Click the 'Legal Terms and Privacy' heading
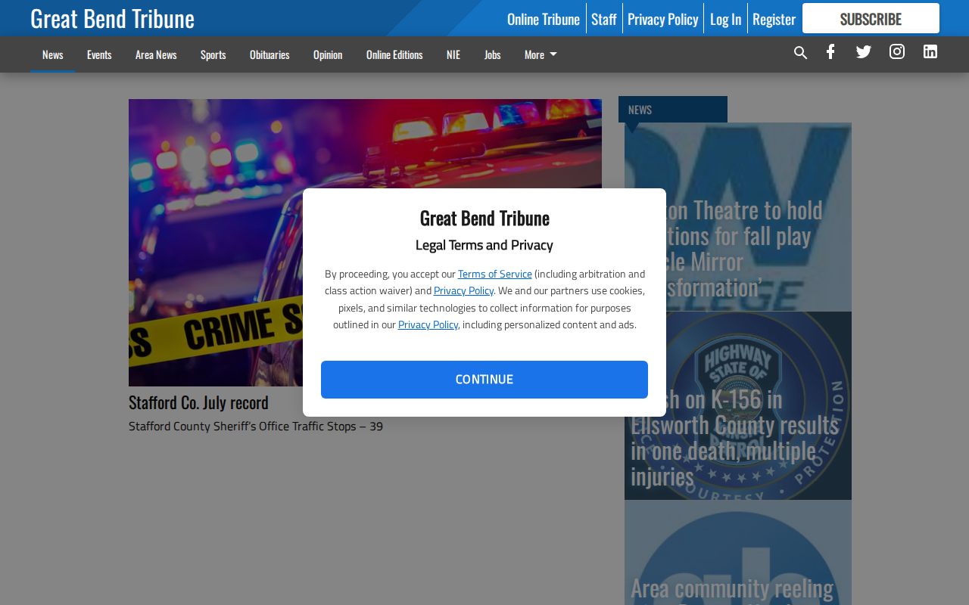This screenshot has width=969, height=605. pyautogui.click(x=484, y=245)
